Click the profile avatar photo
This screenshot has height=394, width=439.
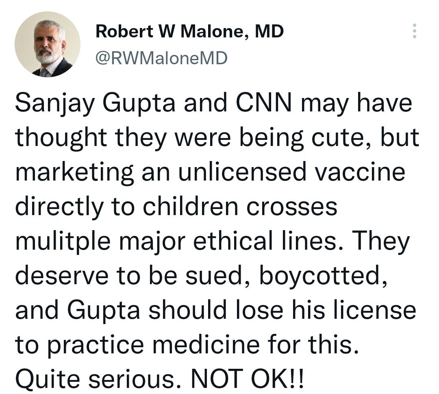(x=48, y=44)
